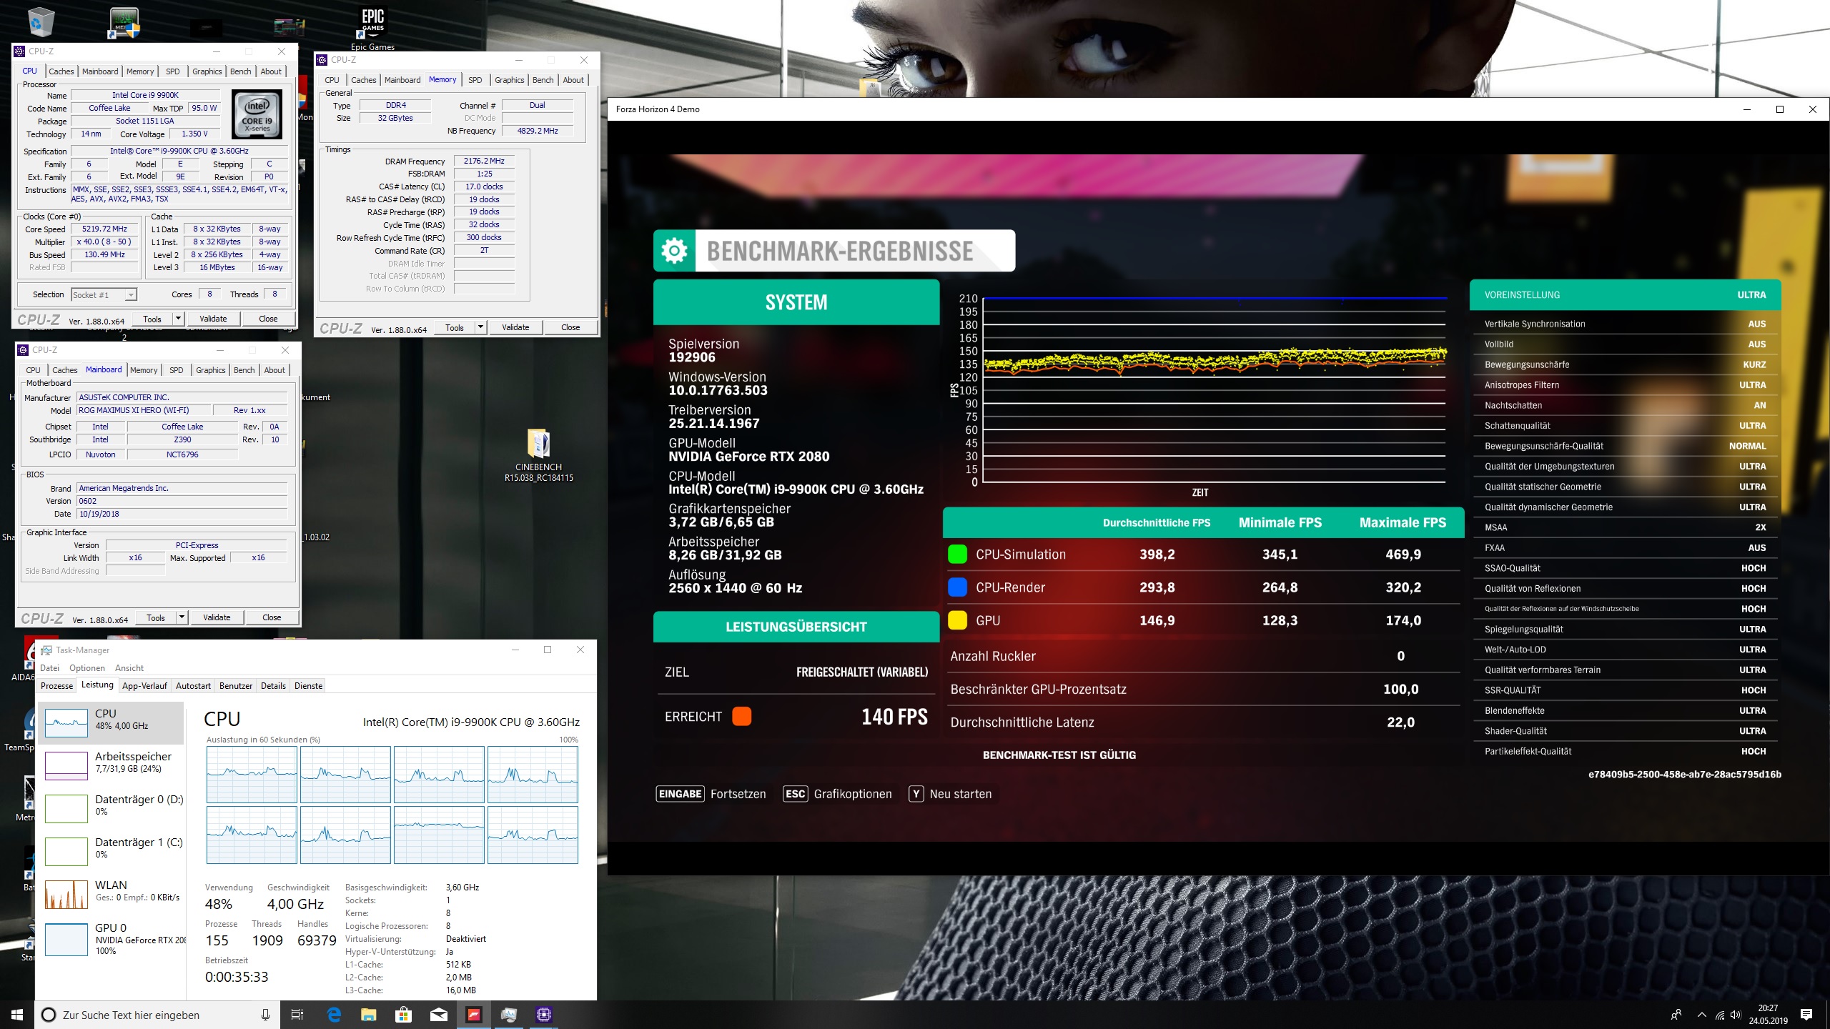
Task: Open the Tools dropdown arrow in the CPU-Z Mainboard window
Action: pos(182,617)
